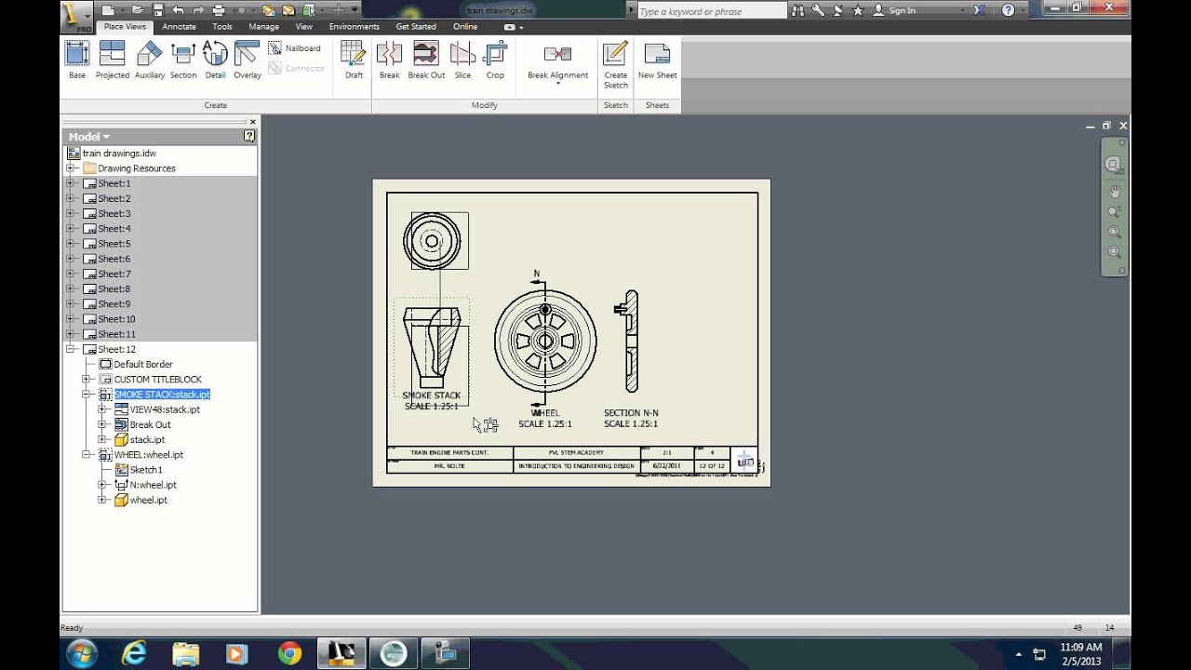
Task: Open the Model browser dropdown
Action: click(x=89, y=137)
